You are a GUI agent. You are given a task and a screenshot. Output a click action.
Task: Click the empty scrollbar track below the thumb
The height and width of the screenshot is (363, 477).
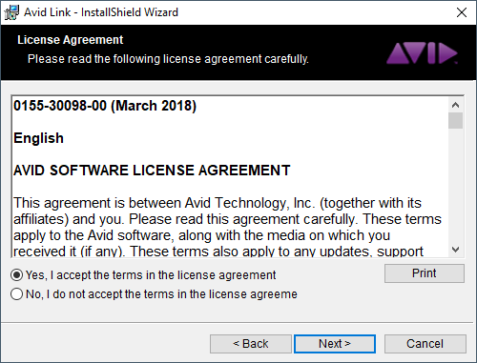[455, 186]
